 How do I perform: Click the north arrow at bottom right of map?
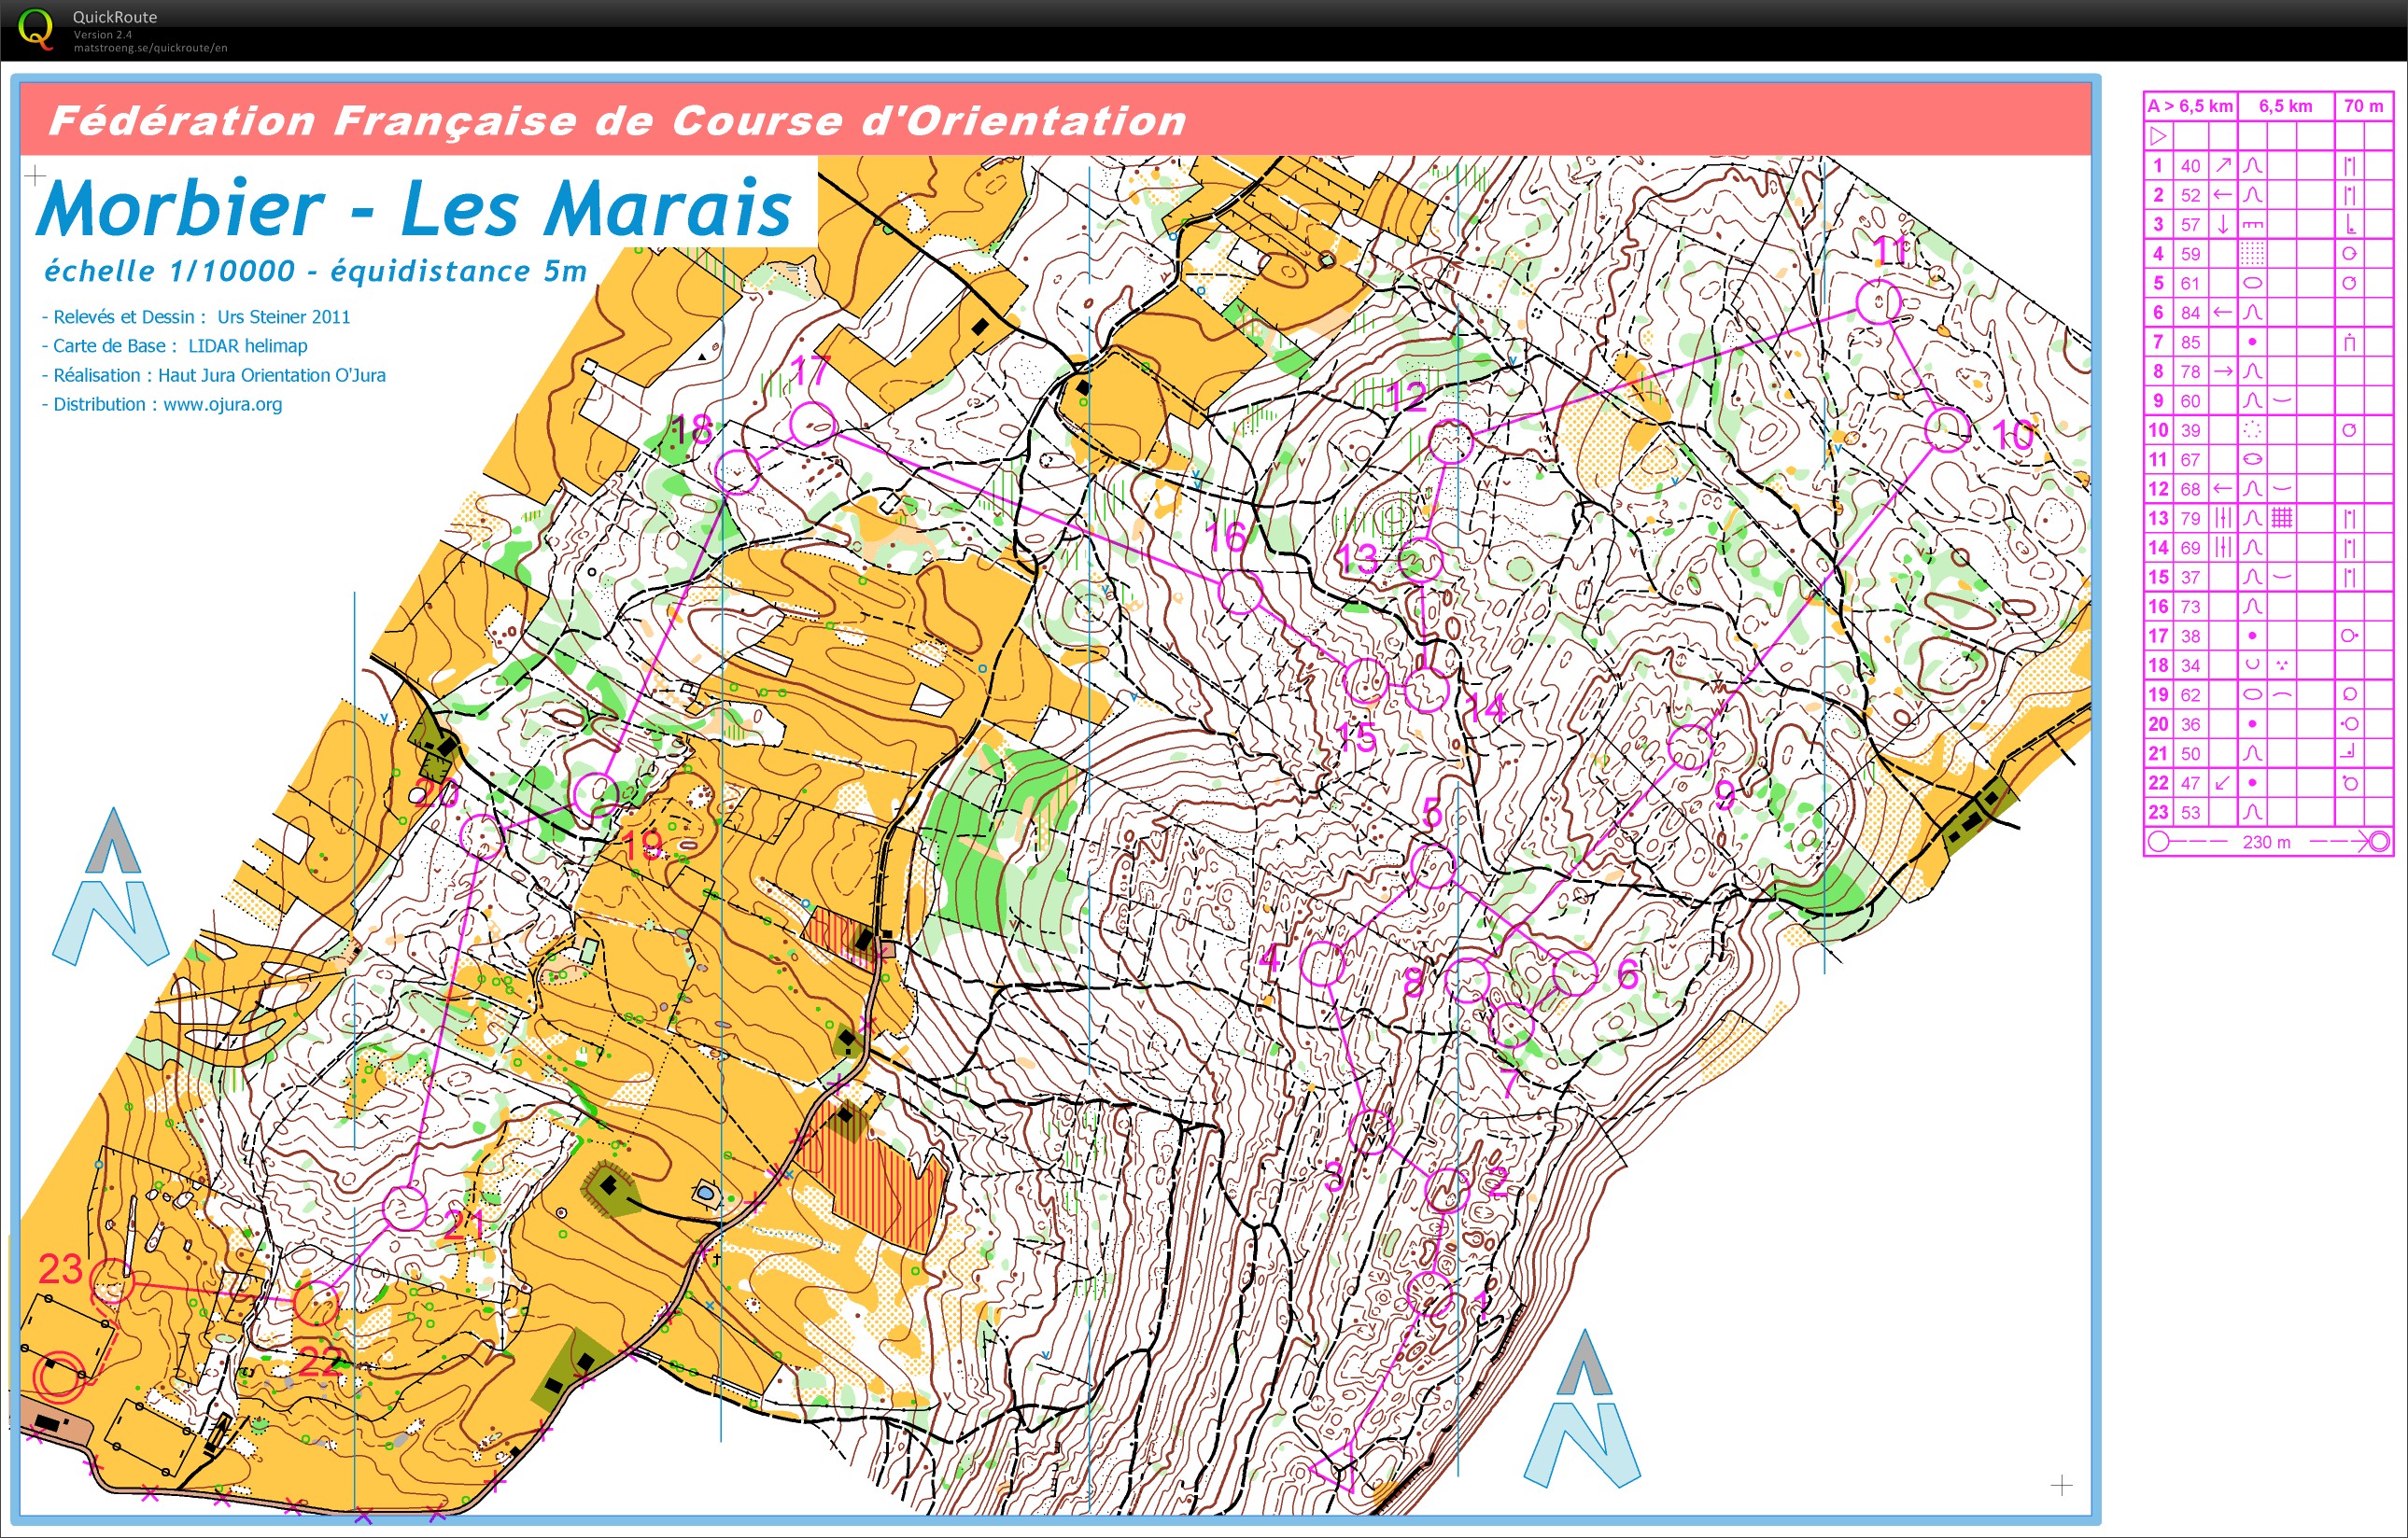coord(1582,1408)
